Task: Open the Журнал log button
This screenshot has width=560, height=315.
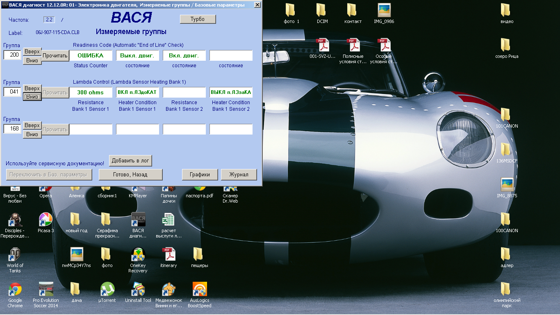Action: coord(239,174)
